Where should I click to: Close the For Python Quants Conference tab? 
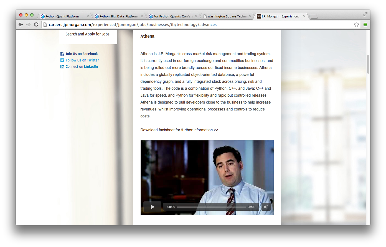[x=196, y=16]
